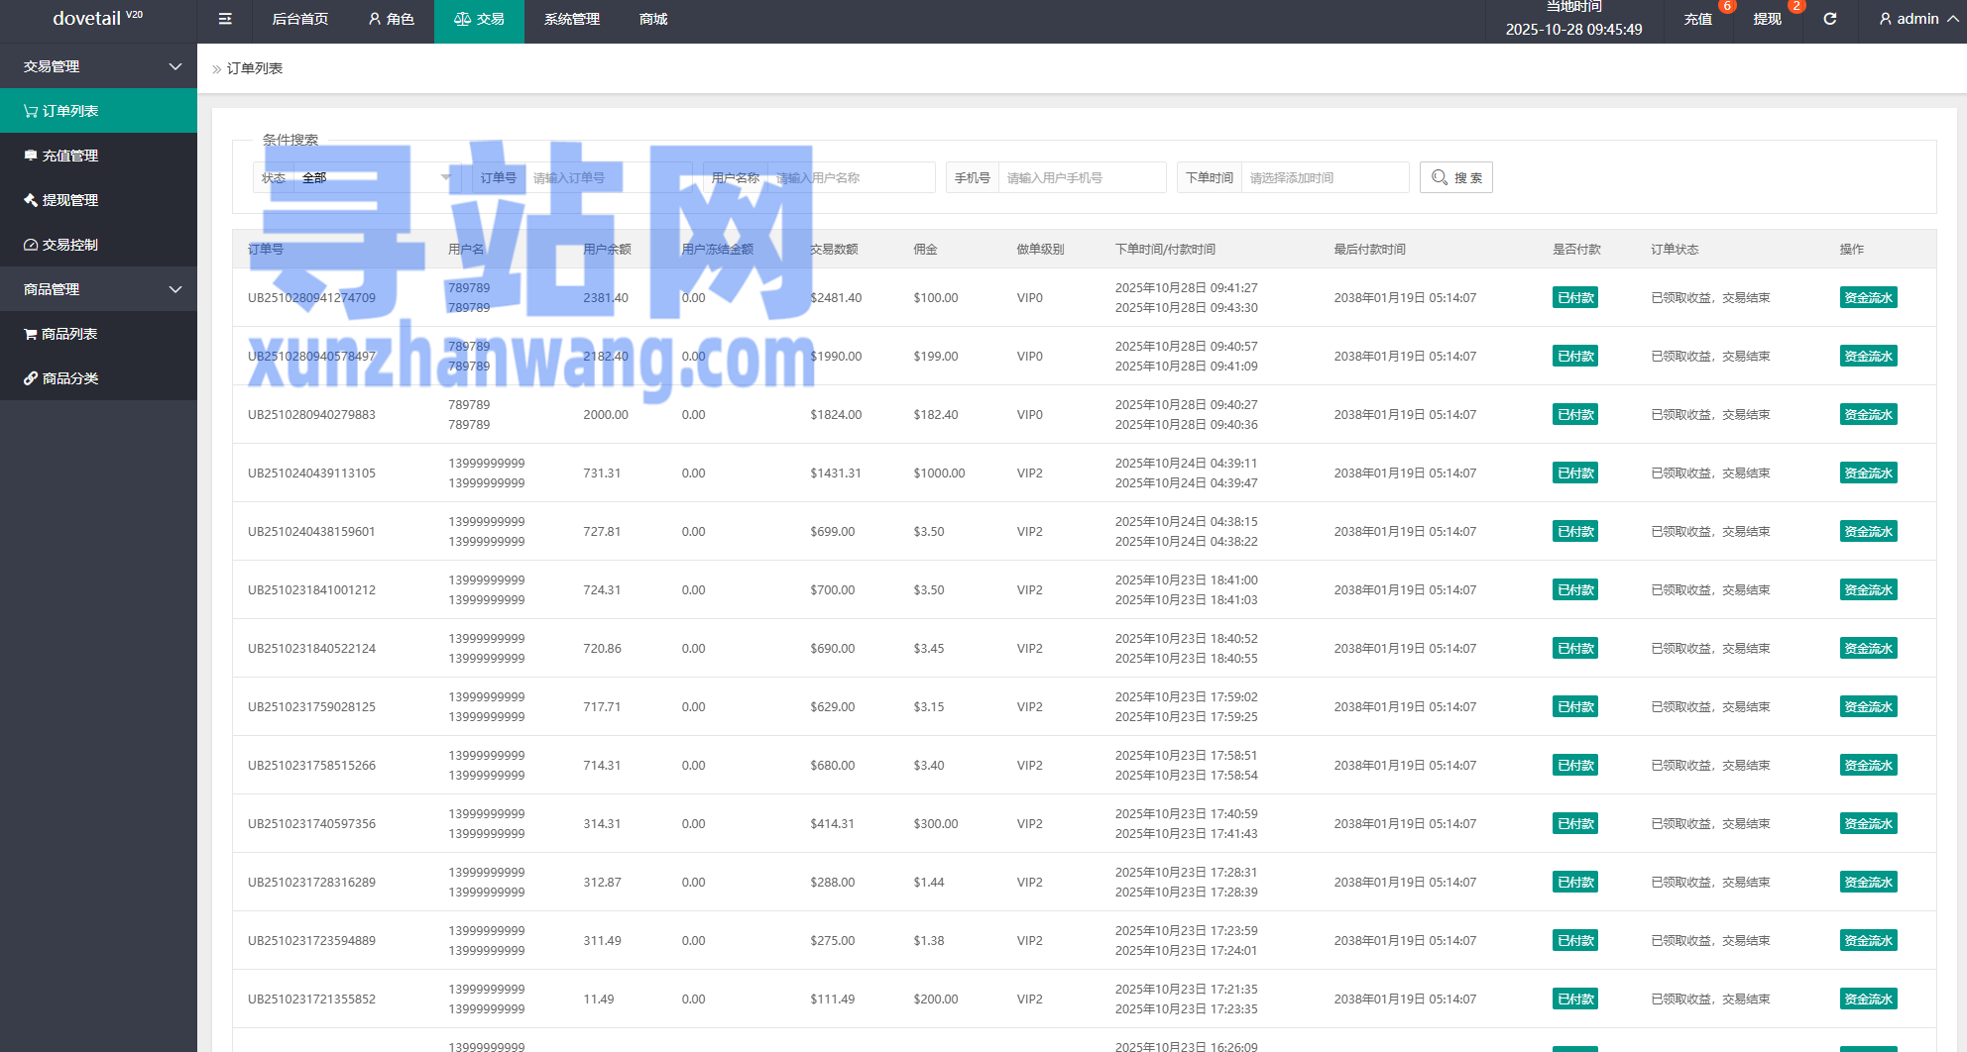
Task: Open the 充值 notification in header
Action: tap(1697, 19)
